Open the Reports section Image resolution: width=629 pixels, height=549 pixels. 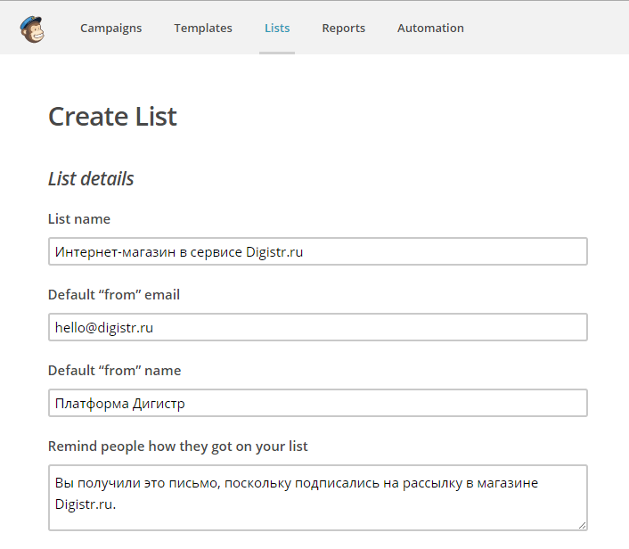pyautogui.click(x=344, y=29)
